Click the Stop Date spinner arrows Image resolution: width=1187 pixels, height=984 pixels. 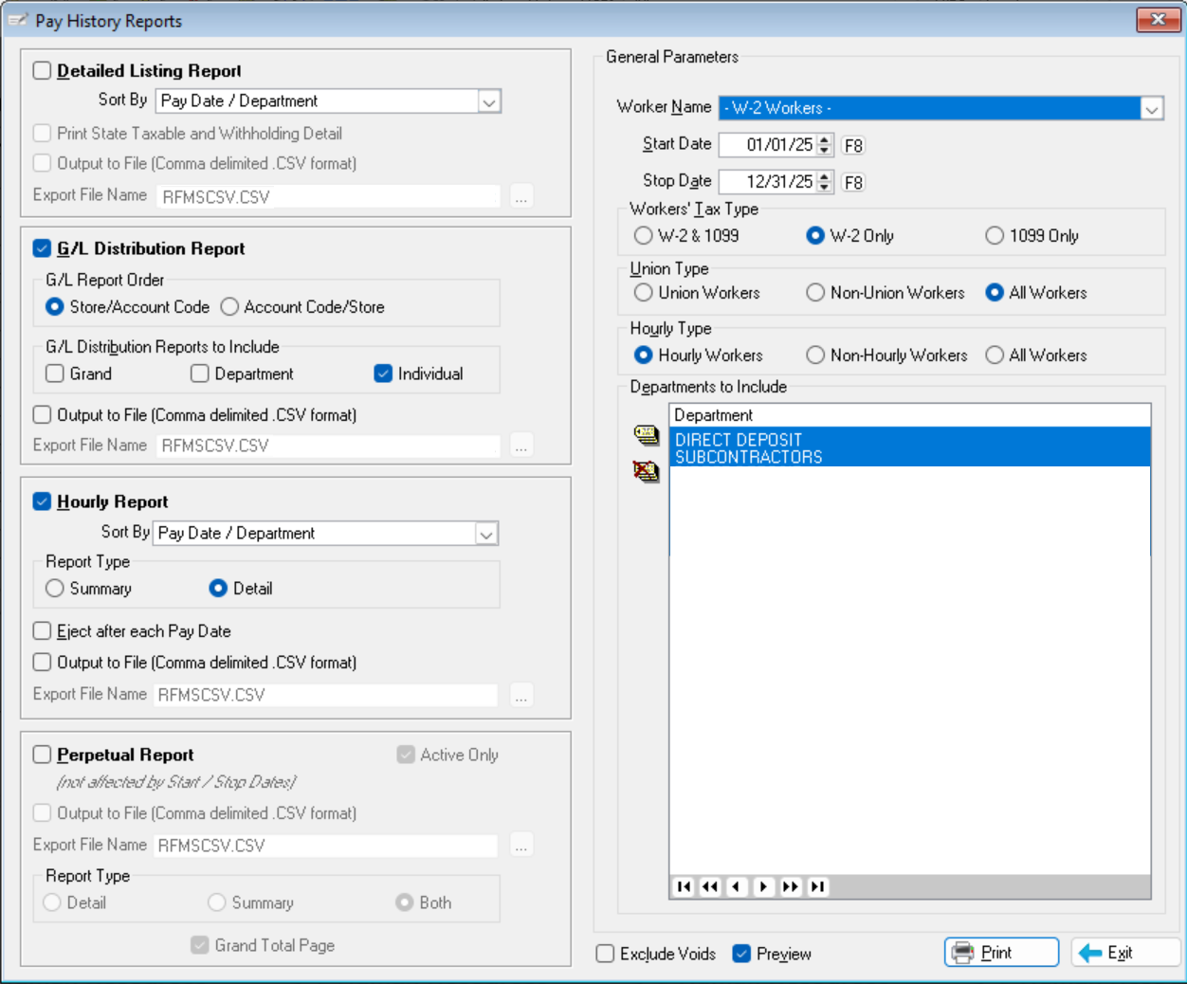825,182
